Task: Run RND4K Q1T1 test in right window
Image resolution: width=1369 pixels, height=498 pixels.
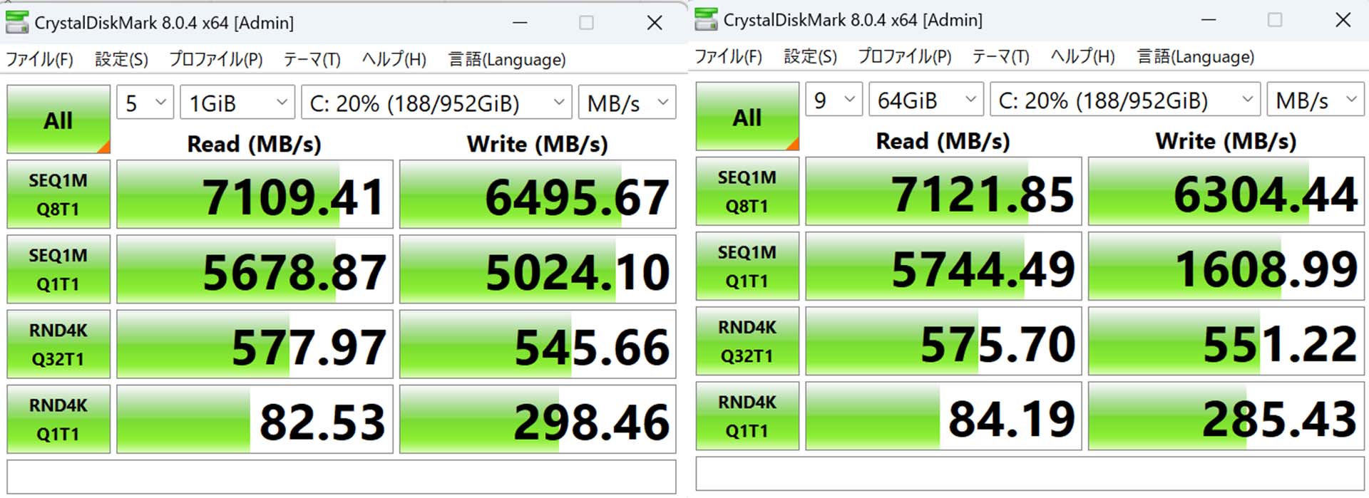Action: pos(747,416)
